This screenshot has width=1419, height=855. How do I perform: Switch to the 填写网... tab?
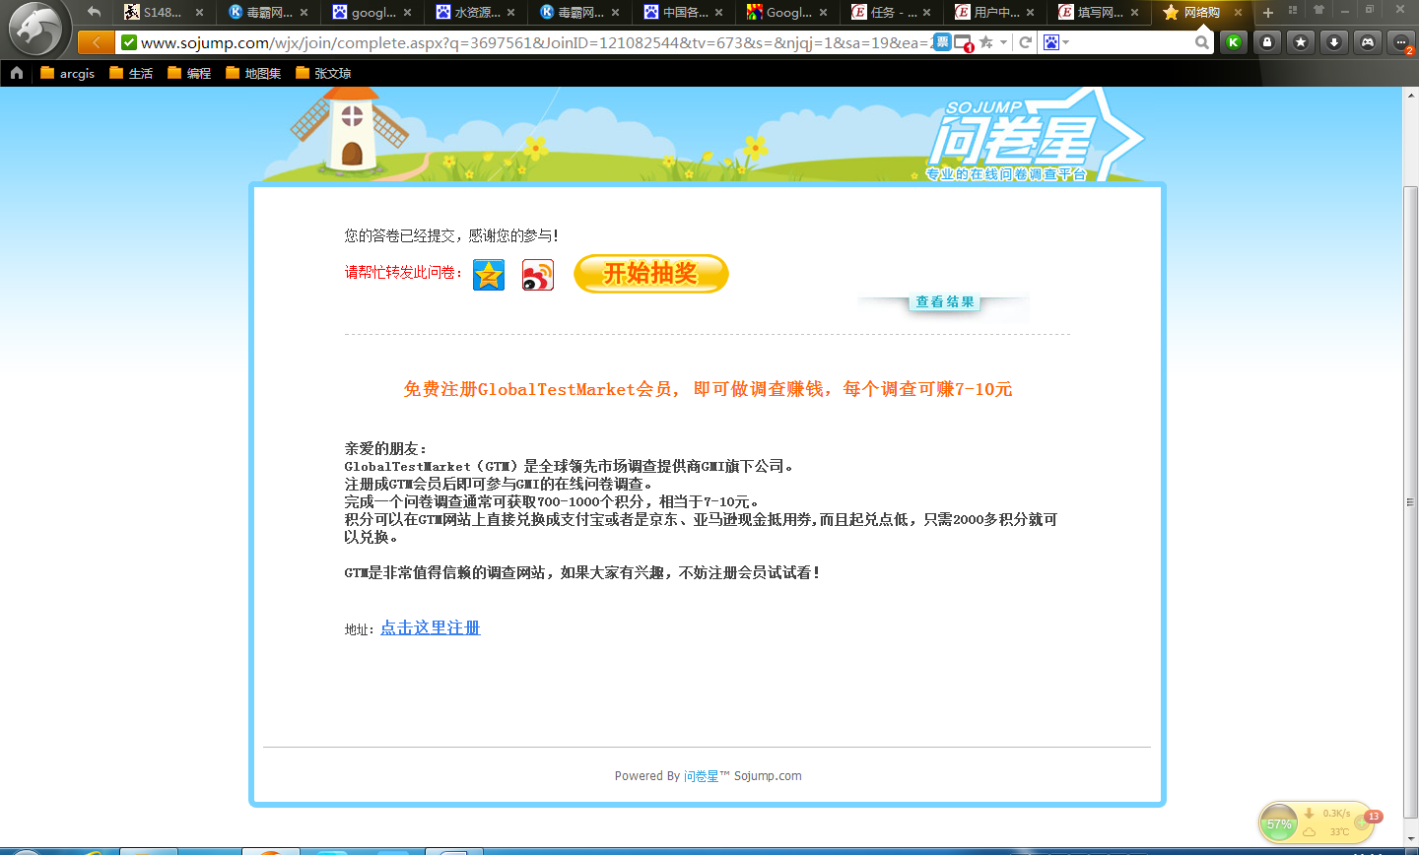[1098, 13]
